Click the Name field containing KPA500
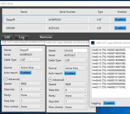 click(x=76, y=51)
